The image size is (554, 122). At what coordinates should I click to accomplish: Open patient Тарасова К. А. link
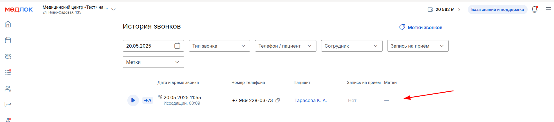(x=311, y=100)
